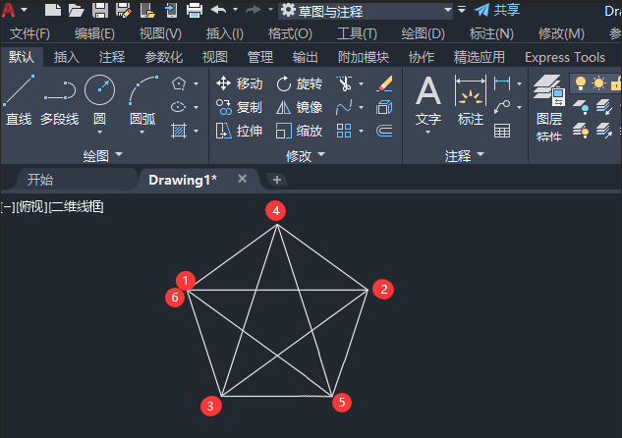Screen dimensions: 622x438
Task: Close the Drawing1 tab
Action: point(243,179)
